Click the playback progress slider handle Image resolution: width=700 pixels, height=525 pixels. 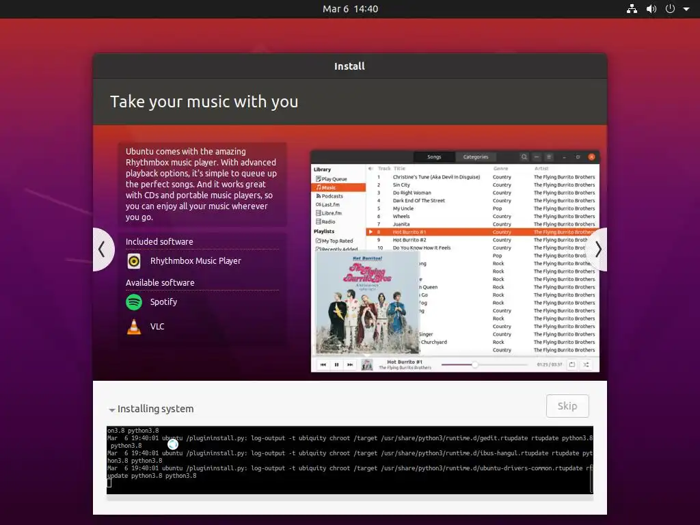click(x=475, y=365)
